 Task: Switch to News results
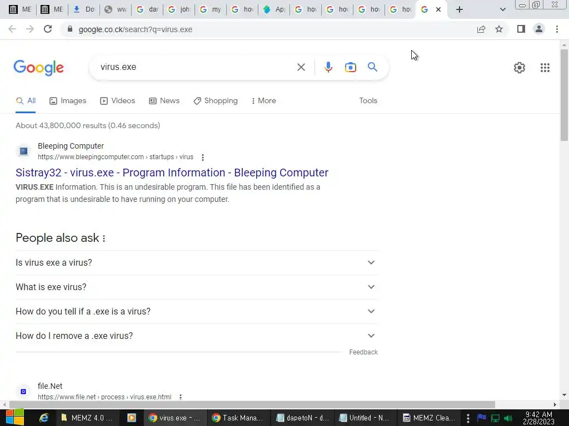coord(164,101)
